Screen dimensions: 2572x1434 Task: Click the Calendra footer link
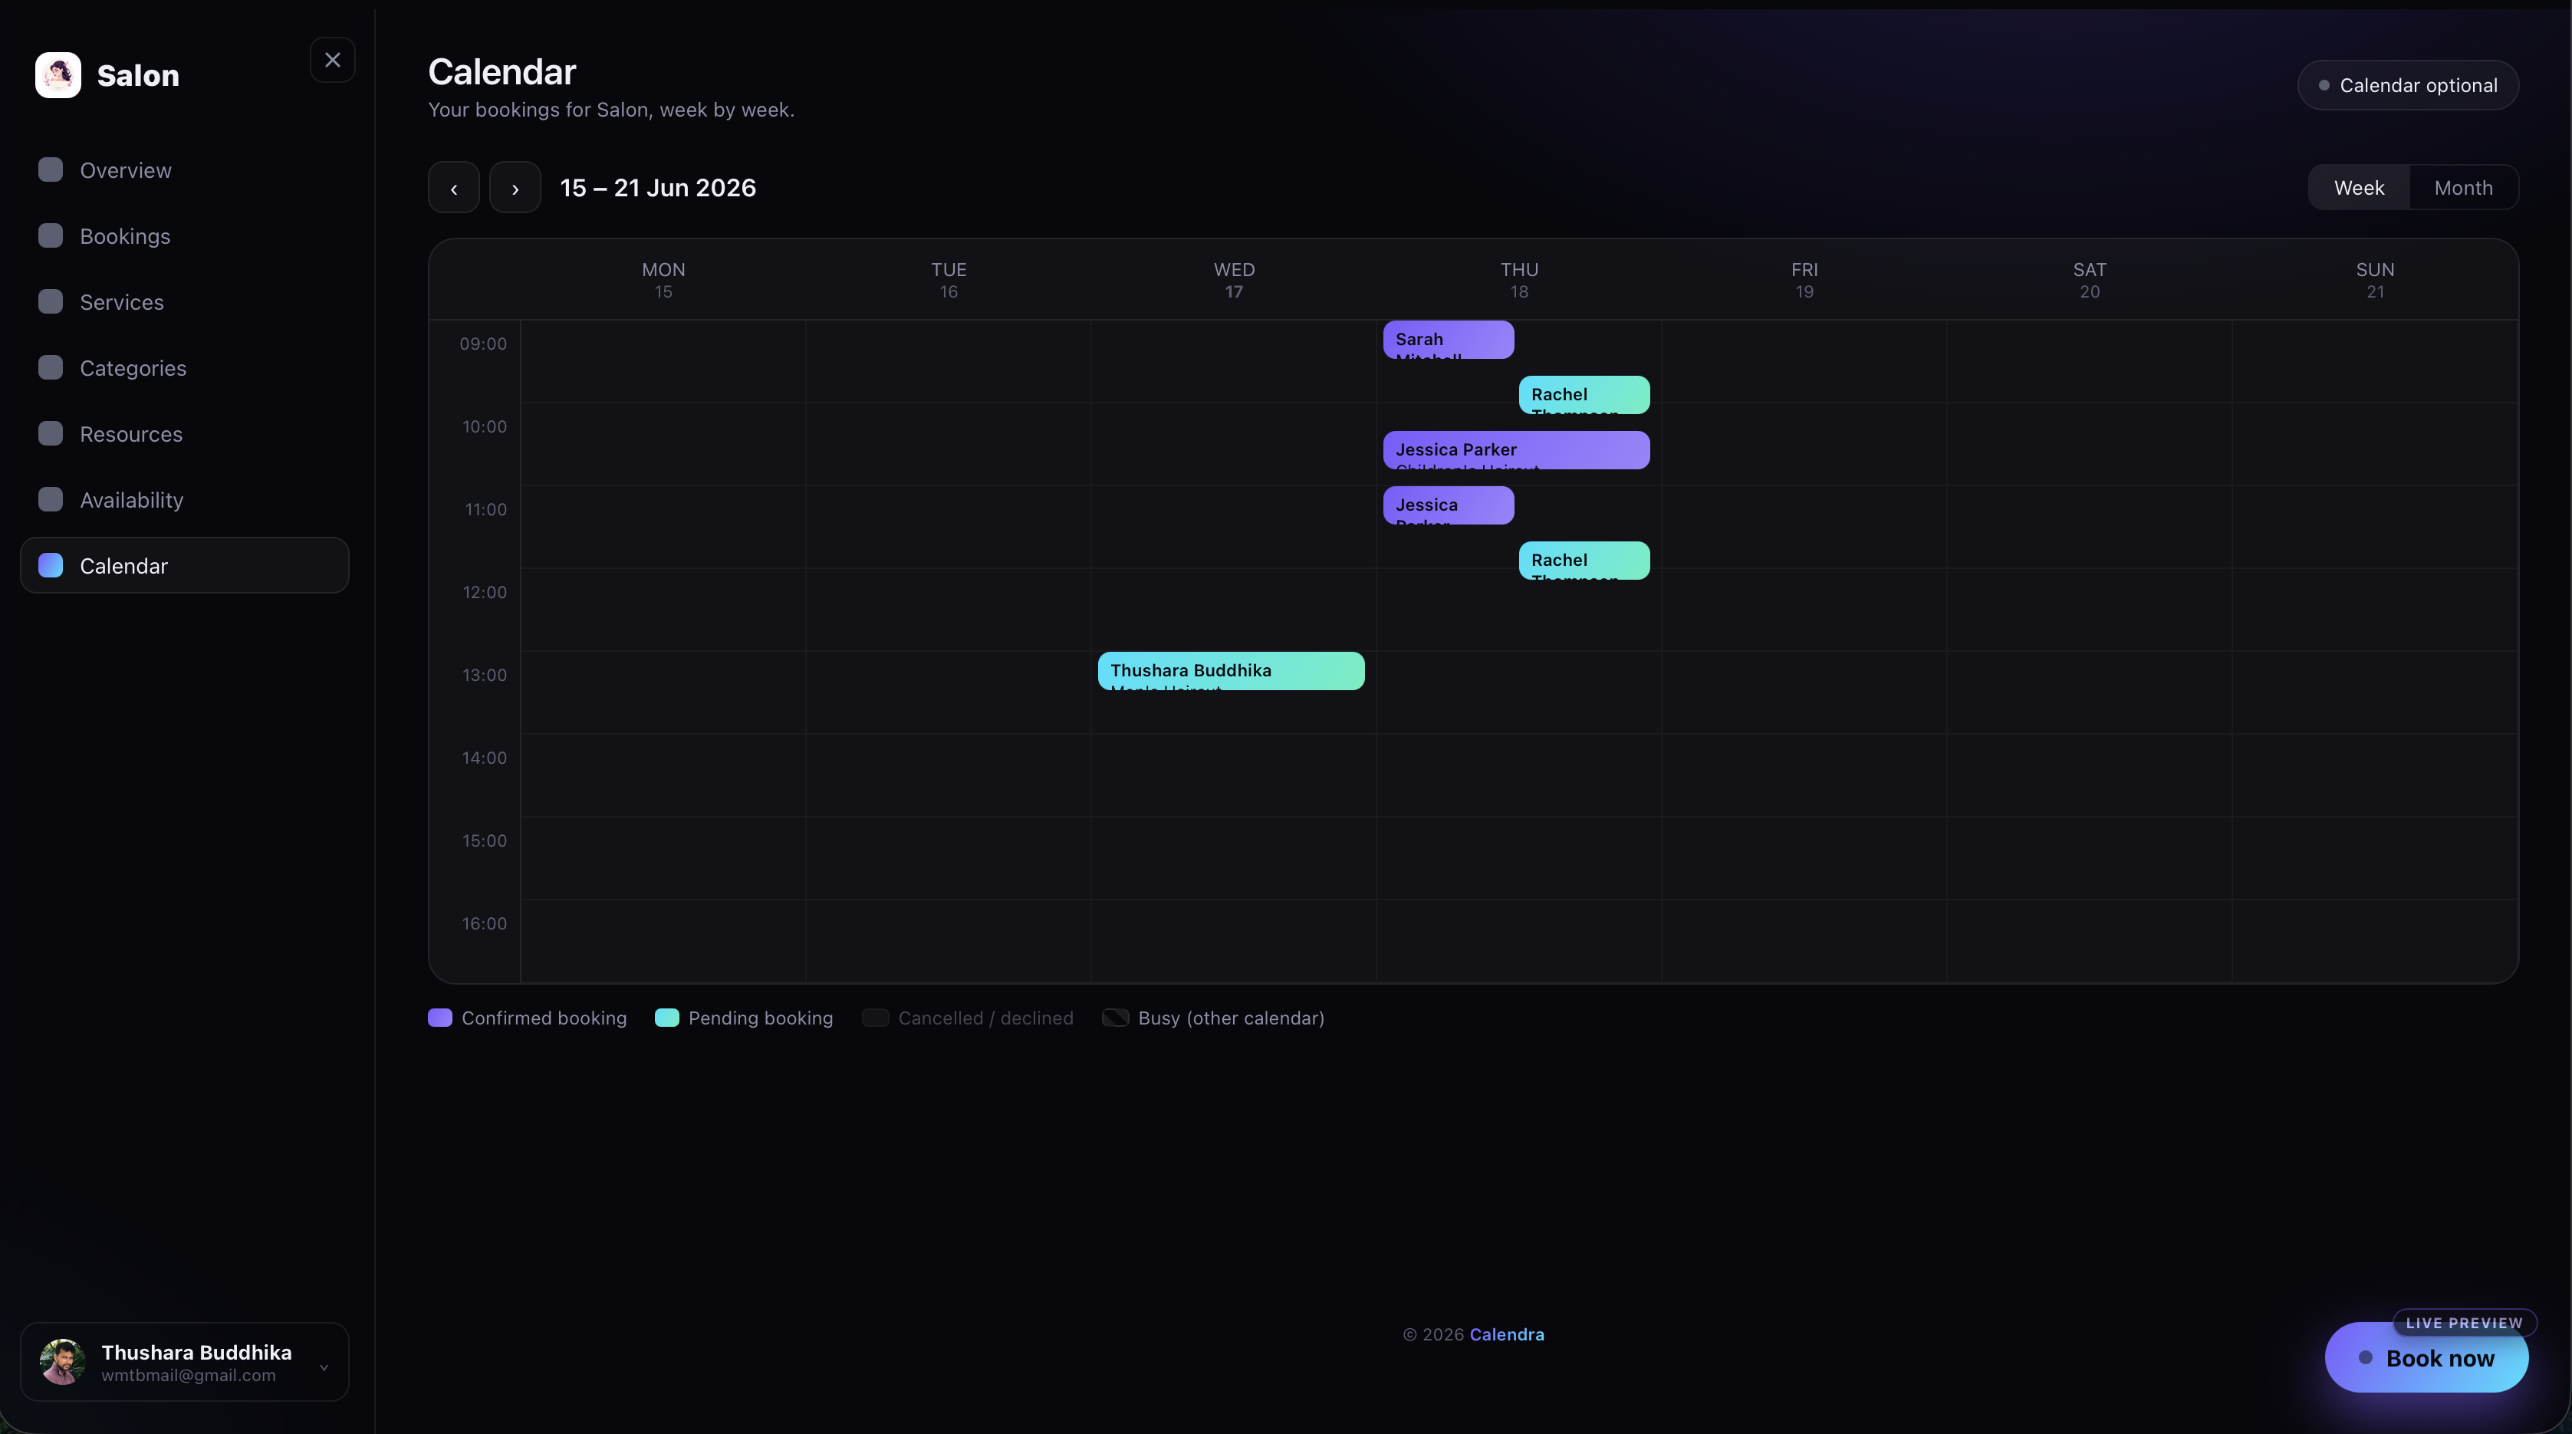[x=1507, y=1334]
